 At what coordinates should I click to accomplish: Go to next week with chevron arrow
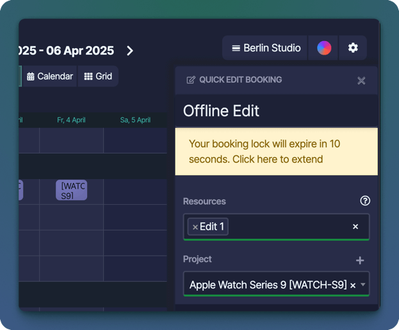click(130, 51)
